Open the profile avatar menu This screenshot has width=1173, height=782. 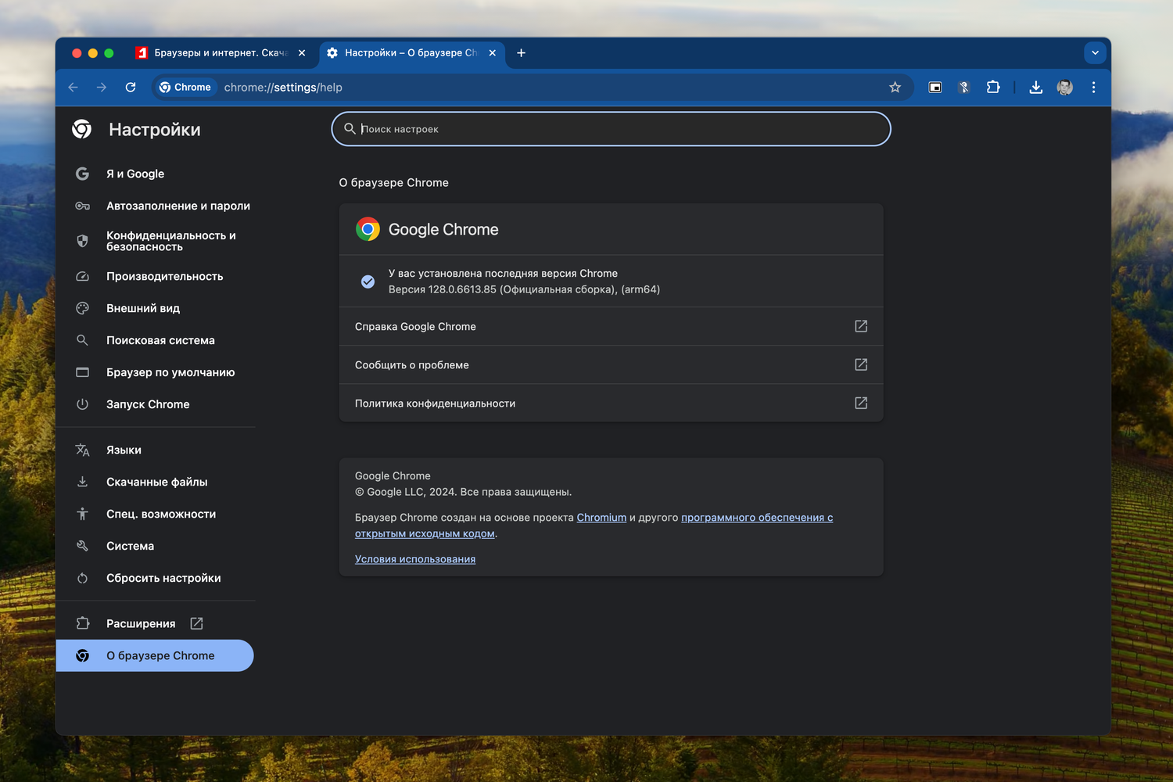click(1065, 88)
